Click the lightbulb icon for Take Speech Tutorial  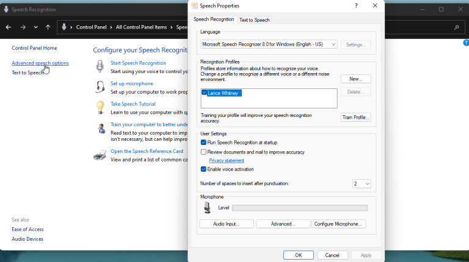click(100, 107)
